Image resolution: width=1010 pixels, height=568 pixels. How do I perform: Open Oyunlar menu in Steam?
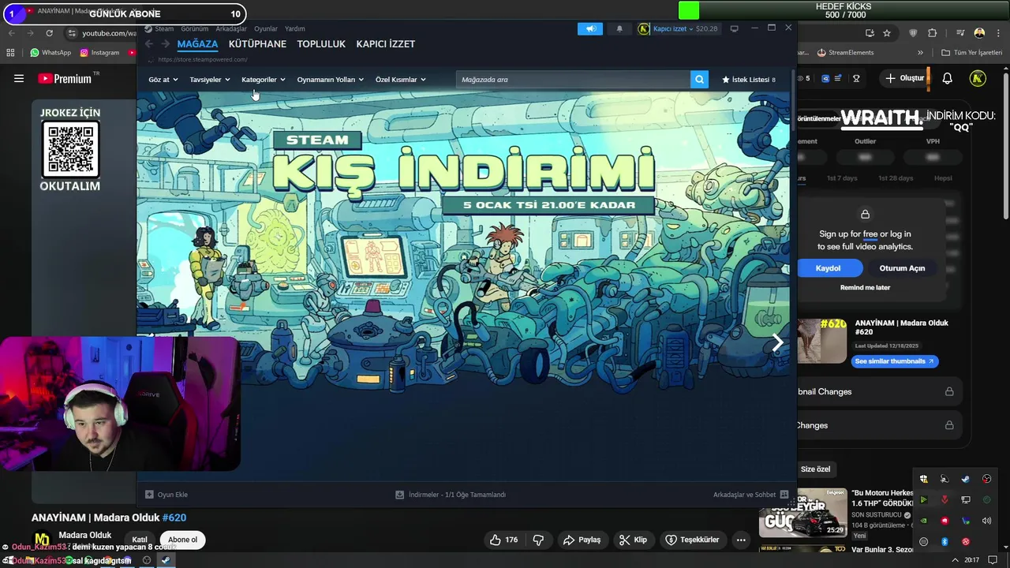click(266, 28)
